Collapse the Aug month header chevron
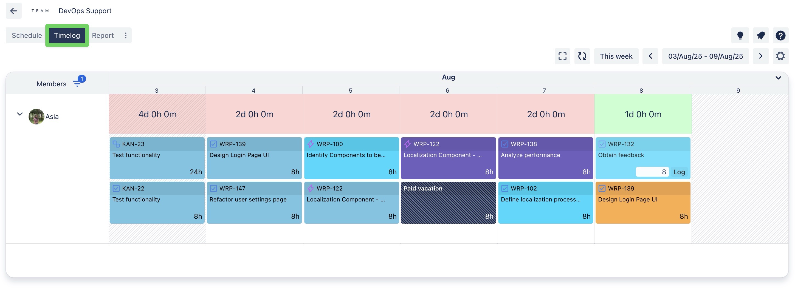Viewport: 795px width, 290px height. tap(778, 78)
